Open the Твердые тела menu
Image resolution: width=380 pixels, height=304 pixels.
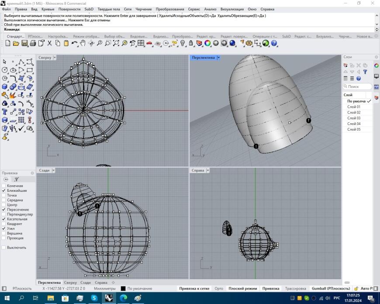(109, 9)
